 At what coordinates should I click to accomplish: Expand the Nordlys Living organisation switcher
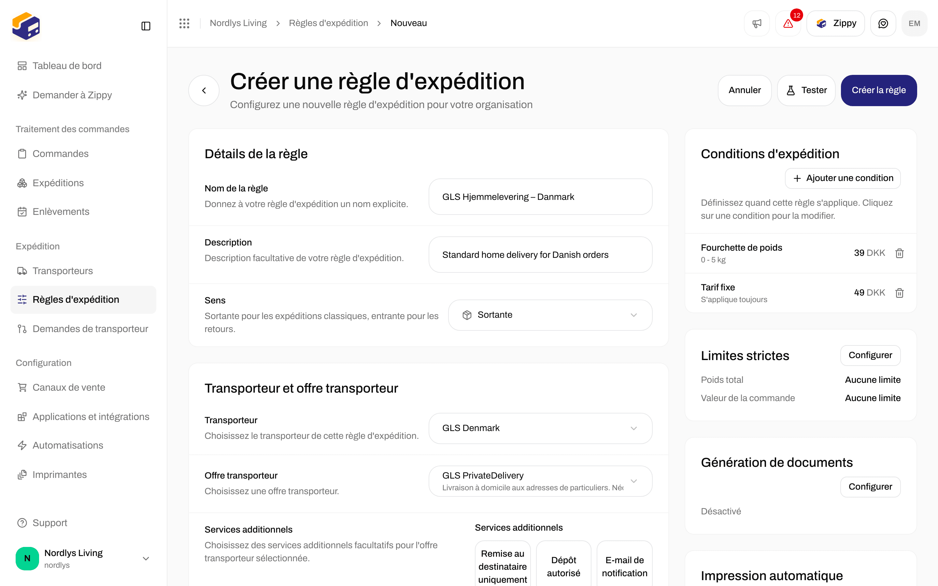[x=83, y=558]
